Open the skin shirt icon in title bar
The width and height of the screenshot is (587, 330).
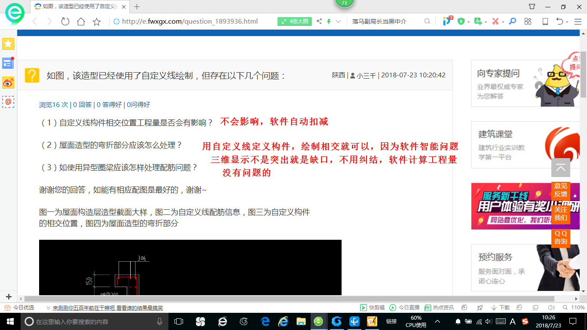pyautogui.click(x=532, y=6)
